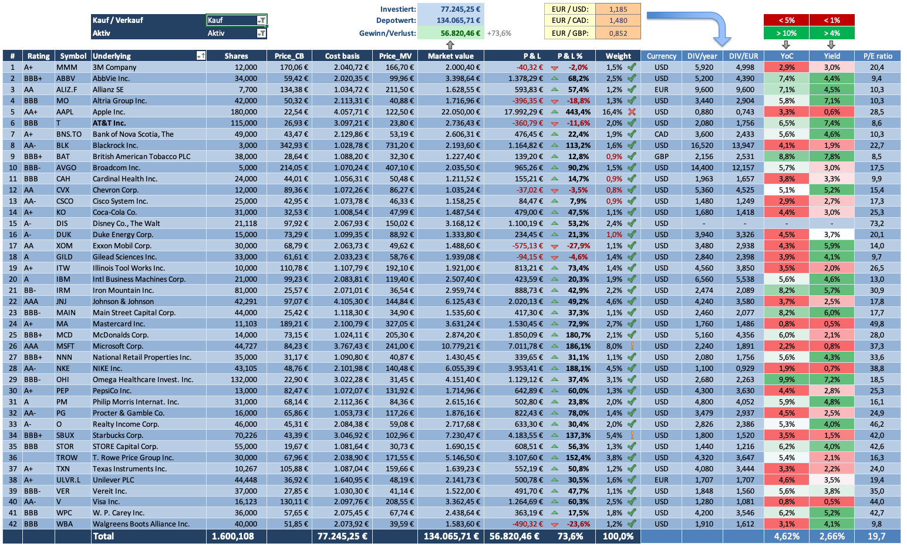Viewport: 907px width, 550px height.
Task: Select the green '> 10%' legend cell
Action: tap(787, 33)
